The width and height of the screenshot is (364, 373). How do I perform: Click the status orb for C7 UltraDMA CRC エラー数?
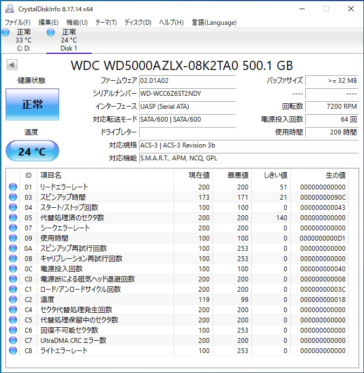point(13,340)
